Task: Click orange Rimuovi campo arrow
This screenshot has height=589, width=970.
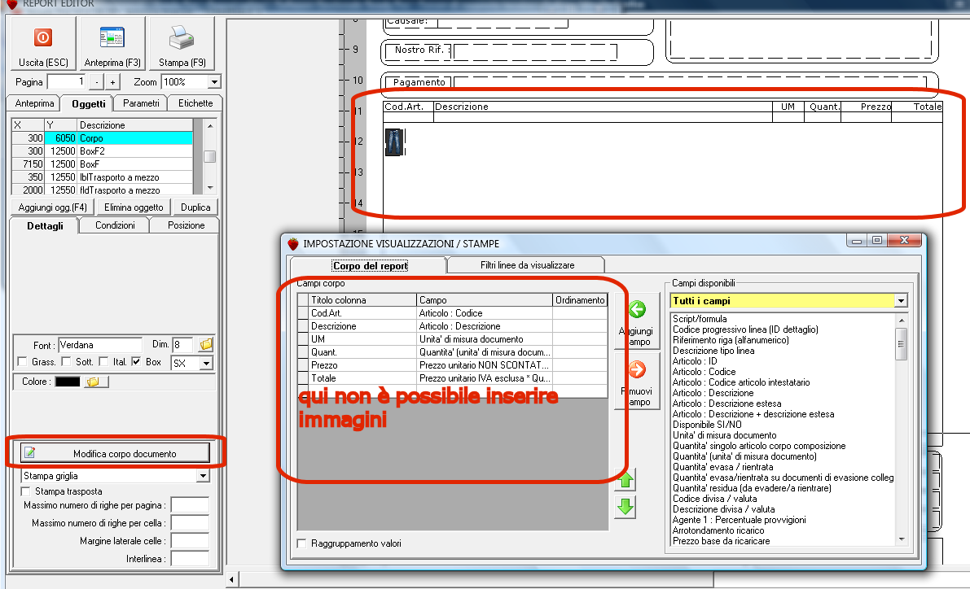Action: pos(637,369)
